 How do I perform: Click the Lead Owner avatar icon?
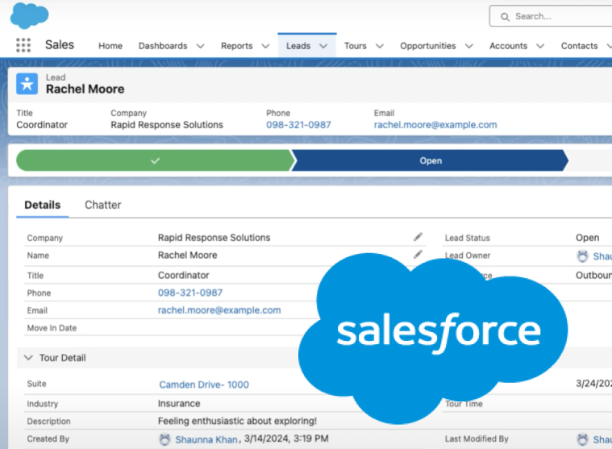click(x=582, y=256)
